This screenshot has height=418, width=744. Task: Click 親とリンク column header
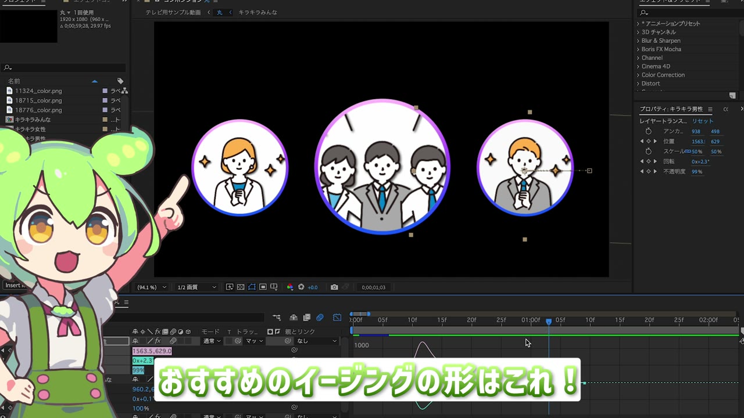300,331
